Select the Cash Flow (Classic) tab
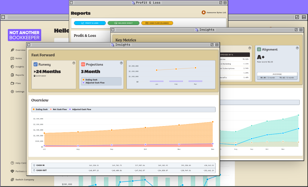 click(x=157, y=23)
